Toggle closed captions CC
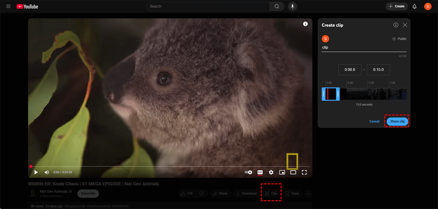The width and height of the screenshot is (438, 209). [260, 172]
